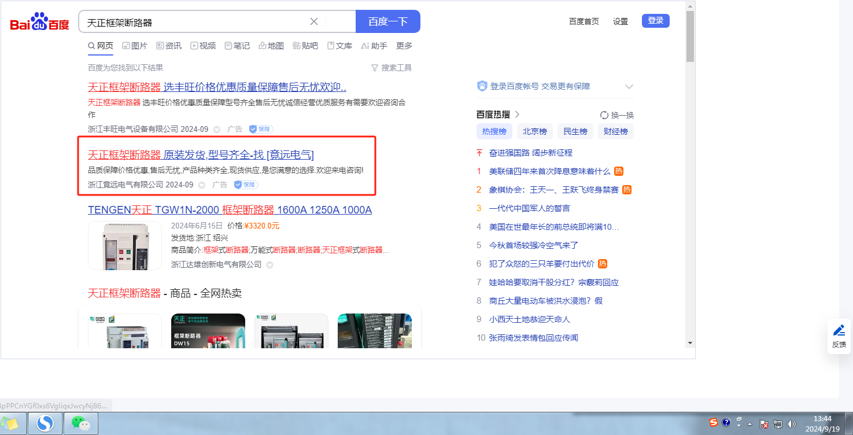Click 保障 badge under 浙江竟远电气 result
Screen dimensions: 853x435
click(x=246, y=185)
